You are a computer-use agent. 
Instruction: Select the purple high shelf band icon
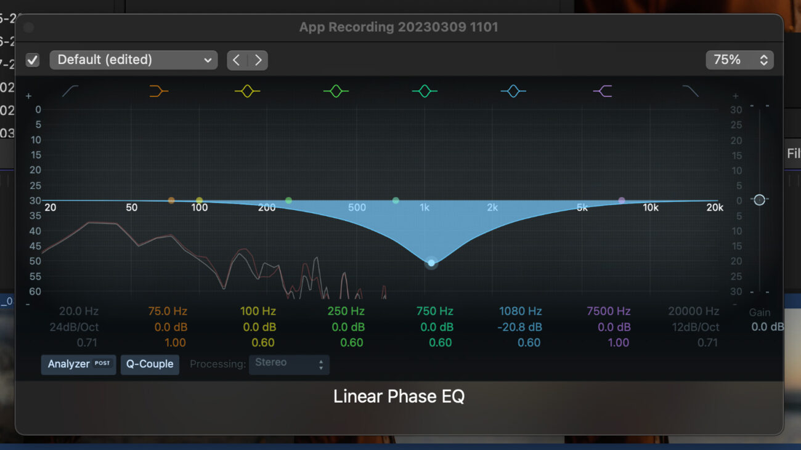coord(602,90)
